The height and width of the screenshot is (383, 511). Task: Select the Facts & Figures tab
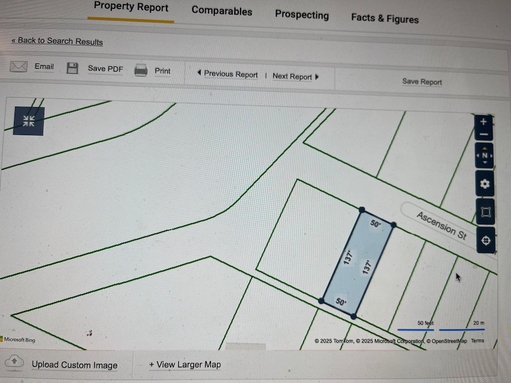(x=385, y=18)
